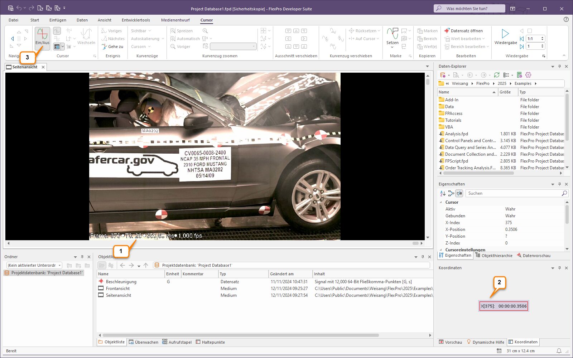This screenshot has width=573, height=358.
Task: Open the Analysis.fpd file entry
Action: click(x=456, y=134)
